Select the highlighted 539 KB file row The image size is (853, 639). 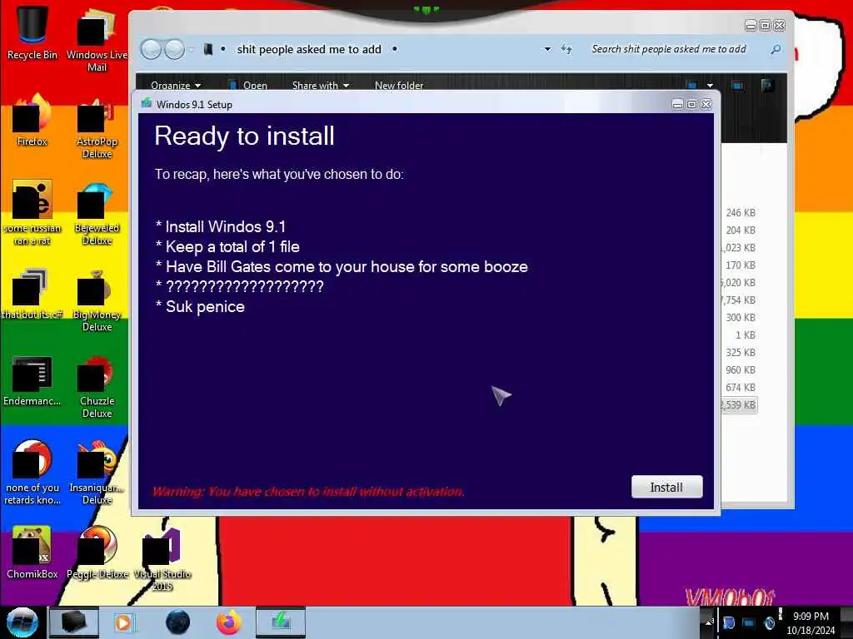[x=739, y=405]
